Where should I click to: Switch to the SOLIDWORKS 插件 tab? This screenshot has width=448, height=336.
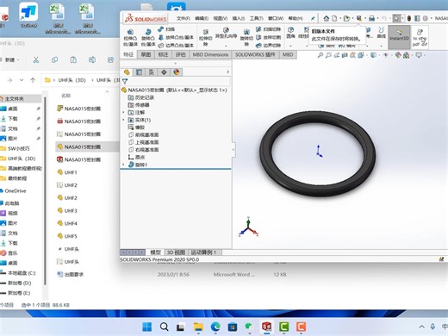[255, 54]
